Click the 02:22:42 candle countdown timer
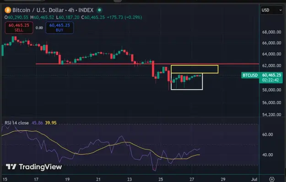 click(x=270, y=80)
